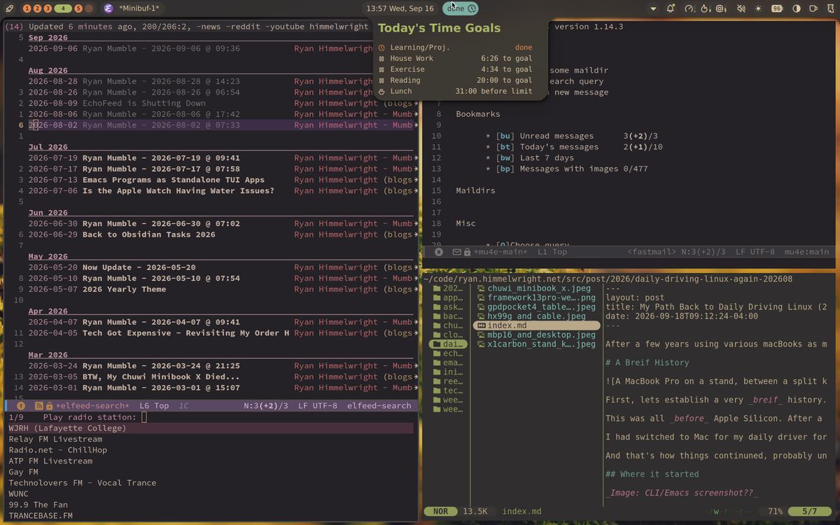Click the 'Sep 2026' month heading

click(48, 38)
